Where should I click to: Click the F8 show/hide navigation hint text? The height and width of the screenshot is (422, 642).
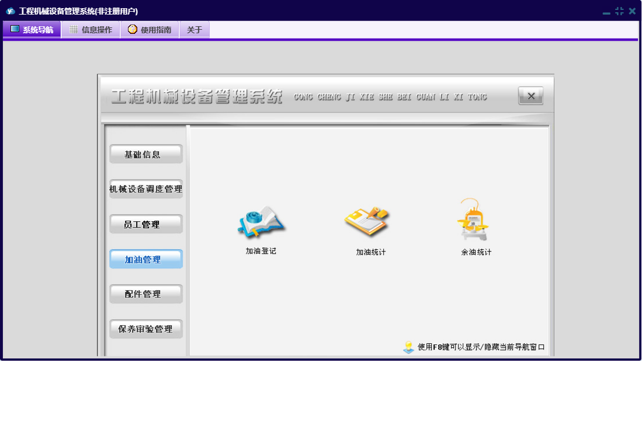tap(481, 347)
